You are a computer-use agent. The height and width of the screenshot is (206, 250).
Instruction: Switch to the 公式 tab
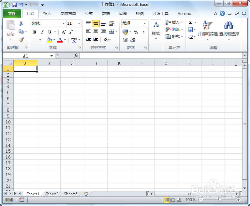89,14
